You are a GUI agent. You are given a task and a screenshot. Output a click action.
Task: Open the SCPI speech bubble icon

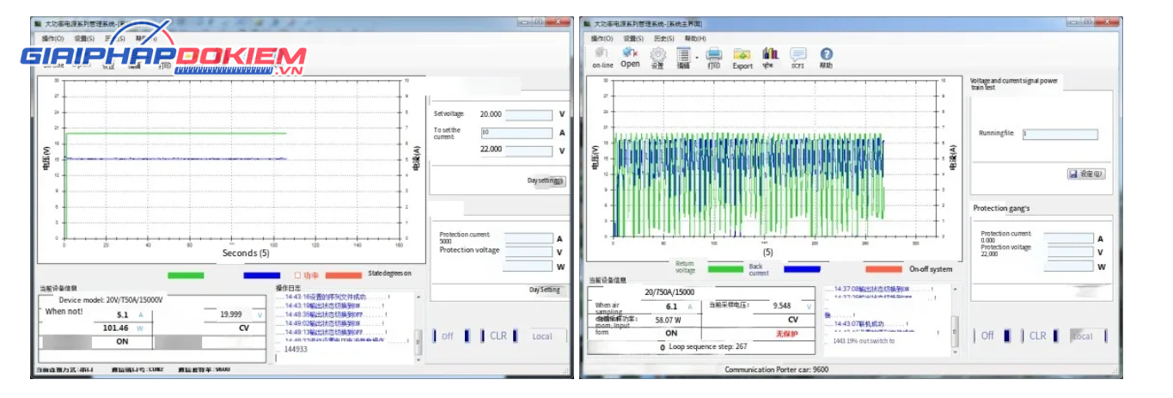point(798,58)
